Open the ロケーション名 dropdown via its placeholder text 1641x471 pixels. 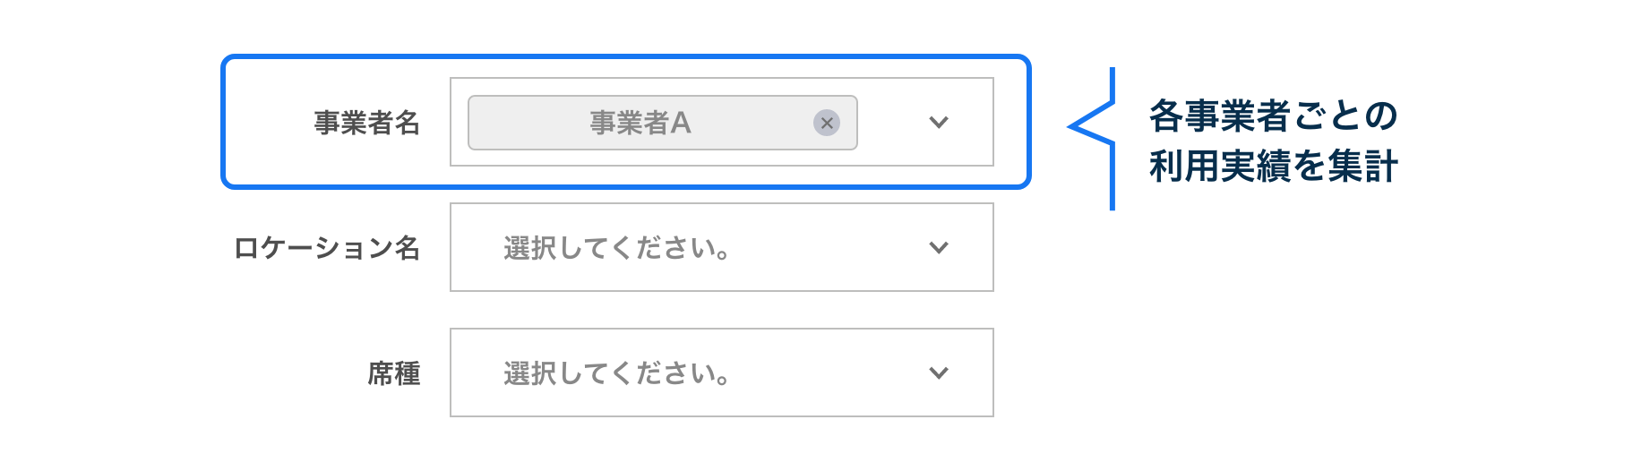(616, 248)
